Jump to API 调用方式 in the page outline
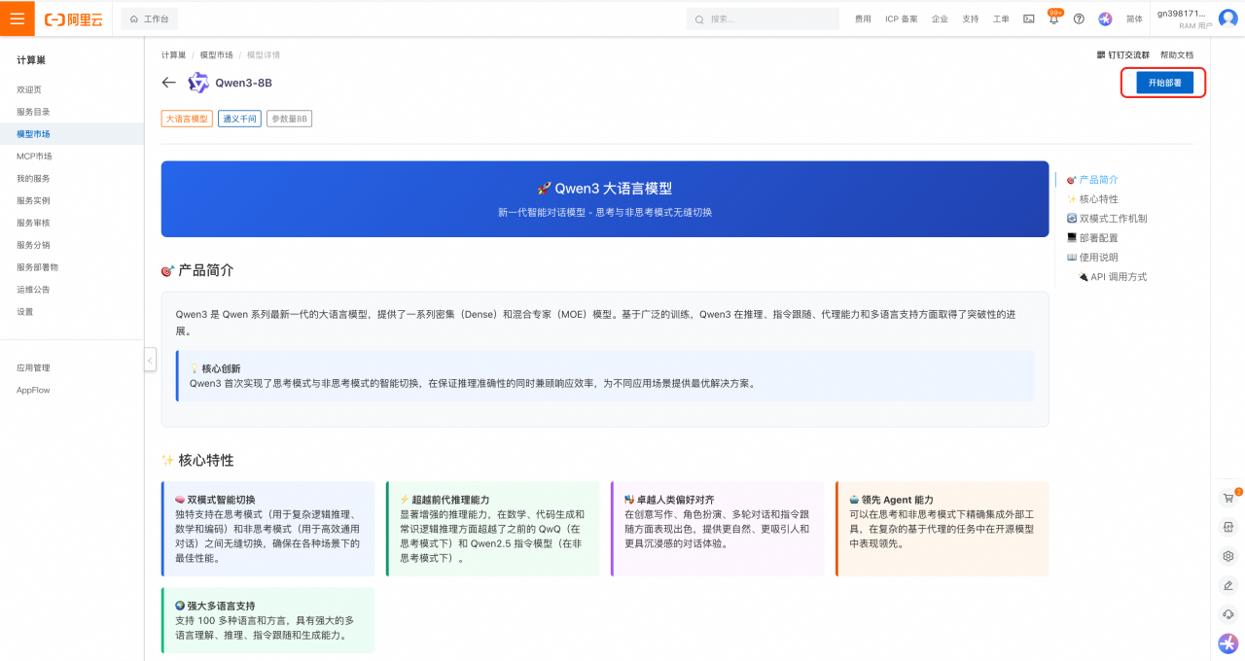The height and width of the screenshot is (661, 1245). click(1113, 277)
